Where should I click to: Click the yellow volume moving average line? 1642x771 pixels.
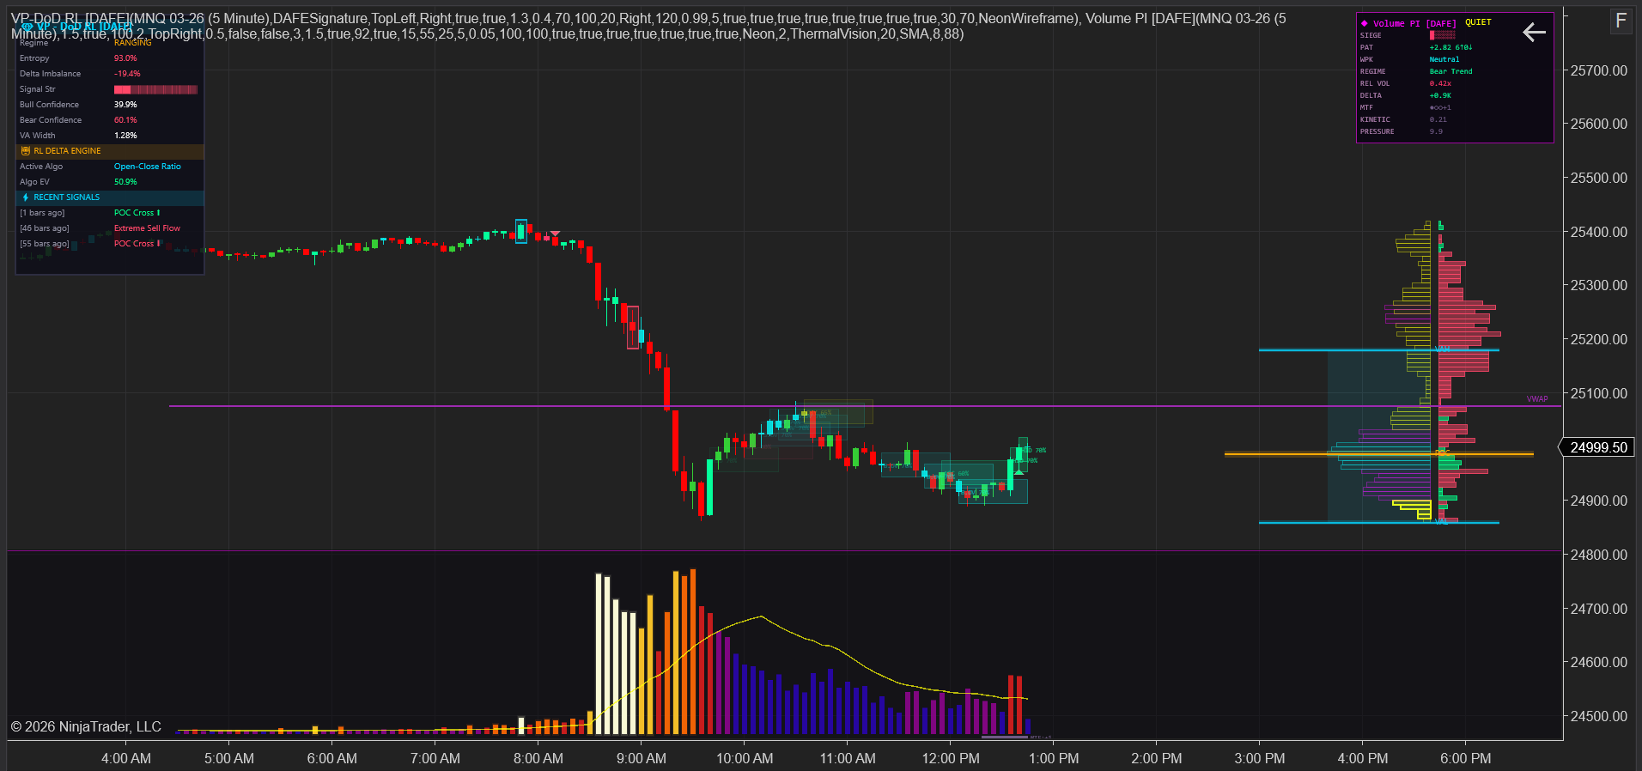coord(762,616)
